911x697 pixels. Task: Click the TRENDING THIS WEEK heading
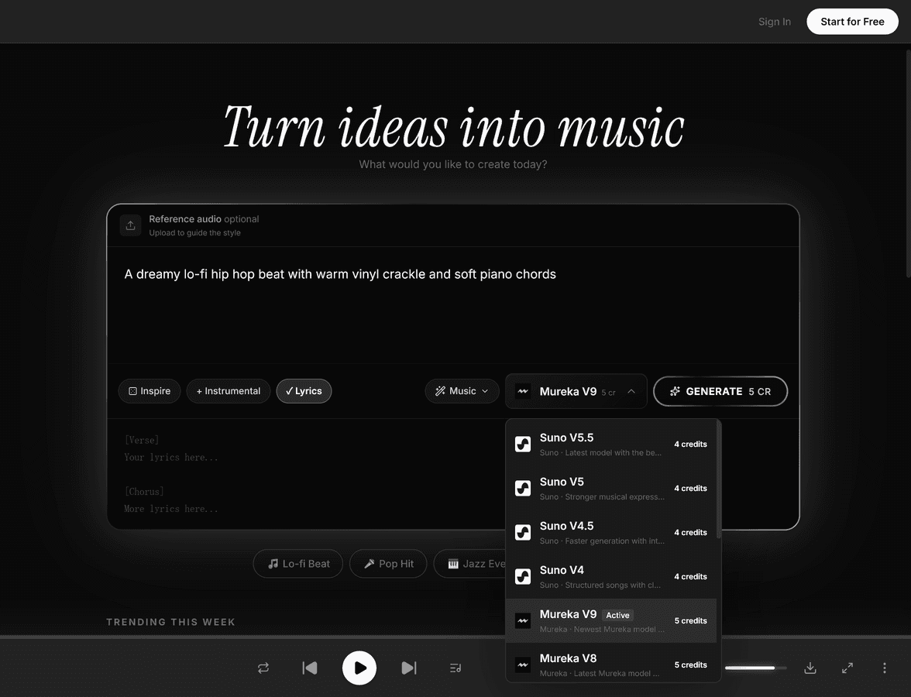point(170,622)
